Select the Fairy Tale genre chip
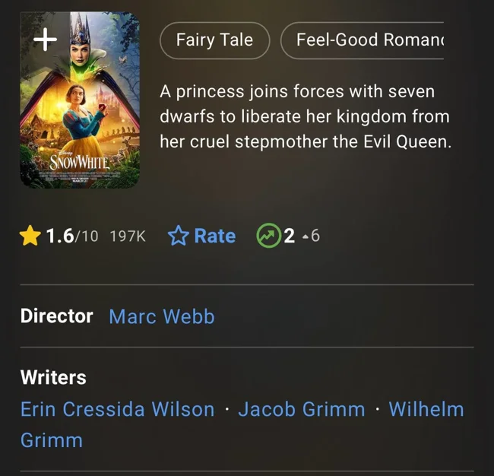 (x=214, y=40)
